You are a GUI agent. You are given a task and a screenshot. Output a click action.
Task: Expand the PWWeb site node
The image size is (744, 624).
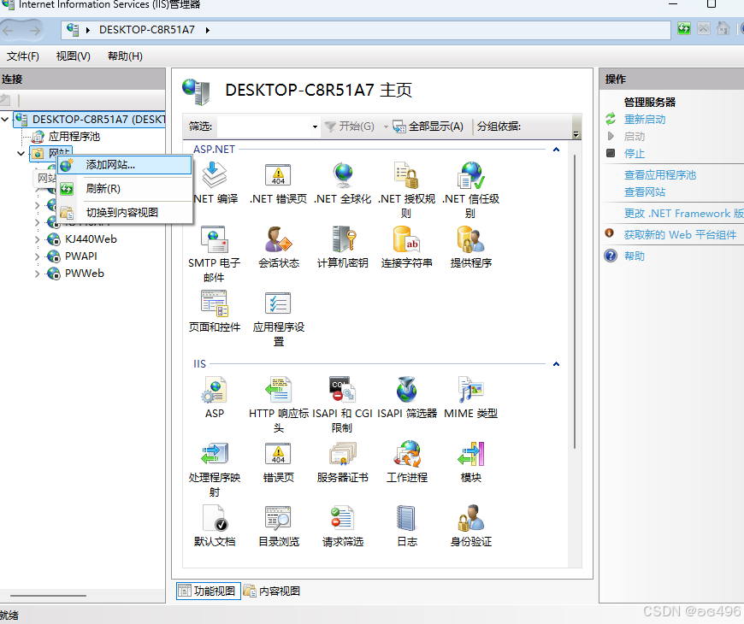point(37,274)
